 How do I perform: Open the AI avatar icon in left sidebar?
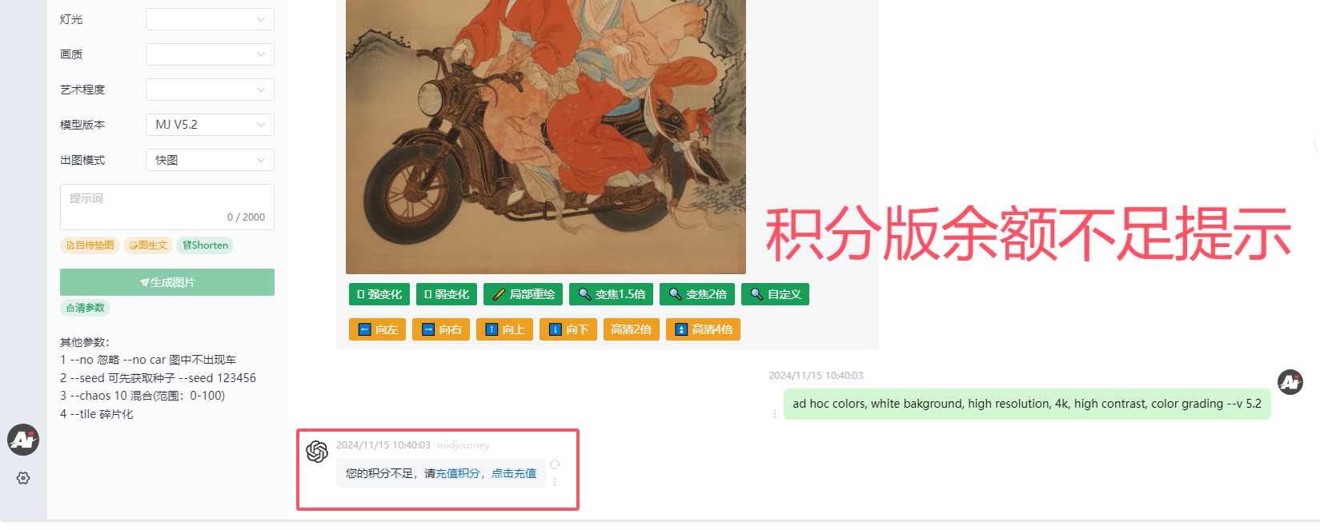tap(23, 440)
